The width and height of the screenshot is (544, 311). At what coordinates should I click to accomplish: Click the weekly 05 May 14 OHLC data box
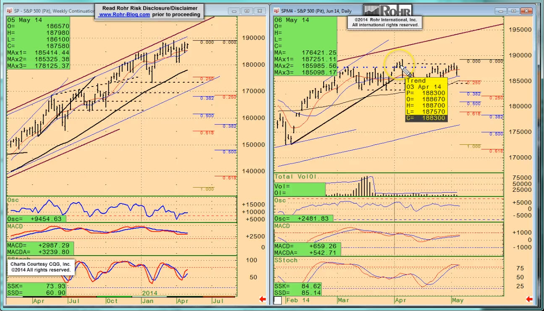[x=38, y=43]
